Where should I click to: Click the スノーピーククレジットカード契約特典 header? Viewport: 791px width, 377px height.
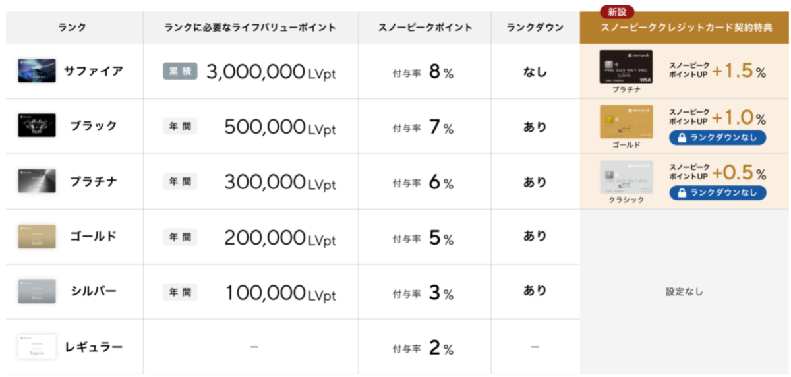pos(685,28)
